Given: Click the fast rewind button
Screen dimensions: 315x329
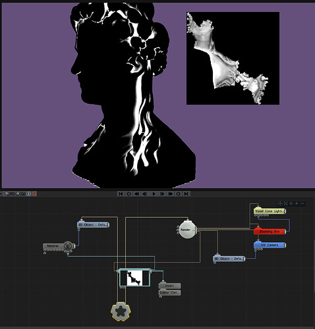Looking at the screenshot, I should point(136,194).
